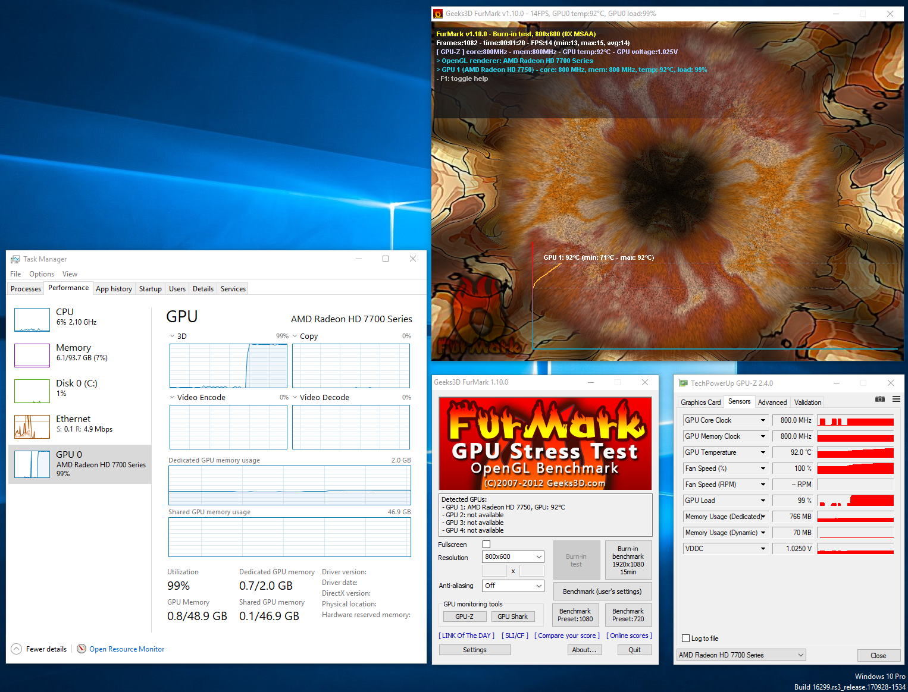The image size is (908, 692).
Task: Click the GPU-Z screenshot camera icon
Action: (880, 399)
